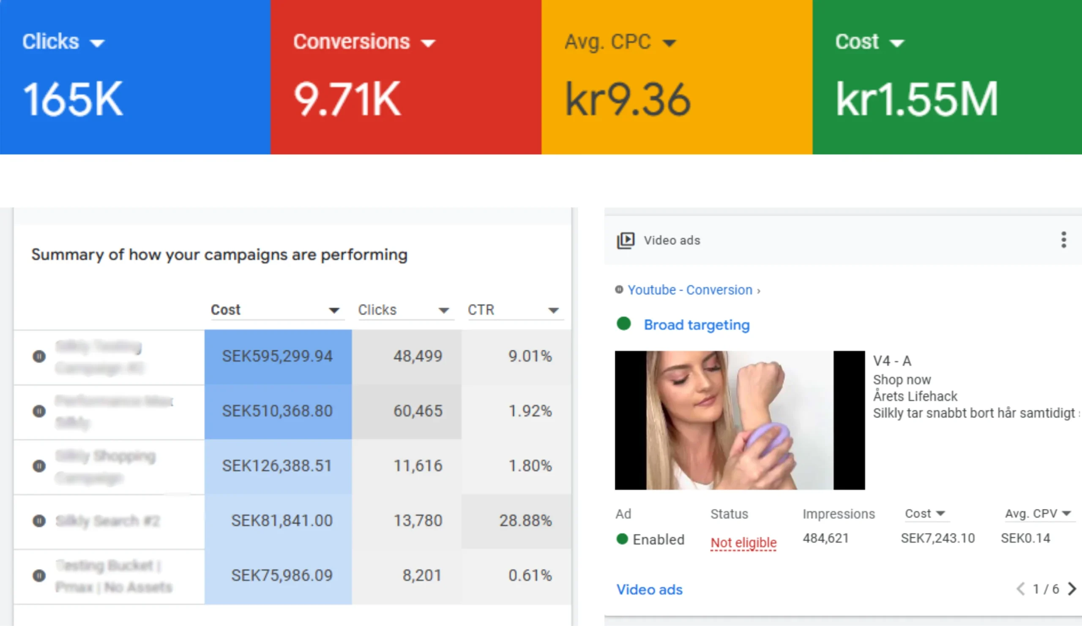This screenshot has height=626, width=1082.
Task: Open the CTR column dropdown
Action: pos(553,310)
